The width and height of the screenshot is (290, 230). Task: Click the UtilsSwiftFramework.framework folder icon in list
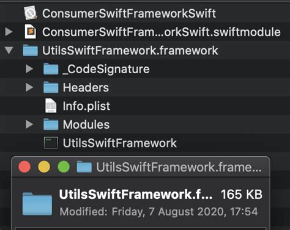tap(31, 50)
